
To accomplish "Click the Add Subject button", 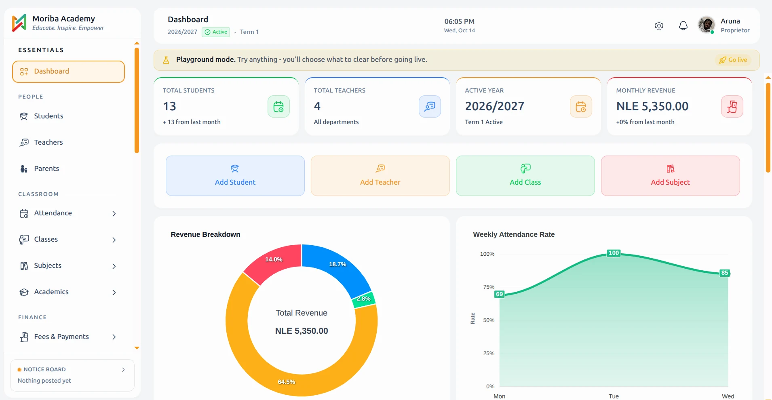I will pos(670,176).
